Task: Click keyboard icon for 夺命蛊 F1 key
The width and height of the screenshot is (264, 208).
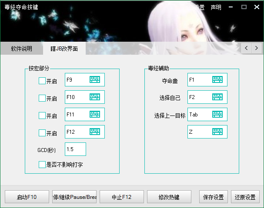Action: click(217, 79)
